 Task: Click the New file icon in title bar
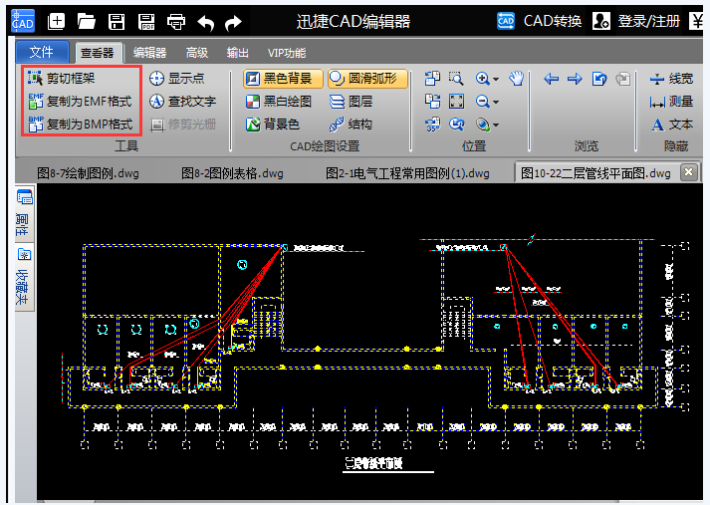coord(56,21)
